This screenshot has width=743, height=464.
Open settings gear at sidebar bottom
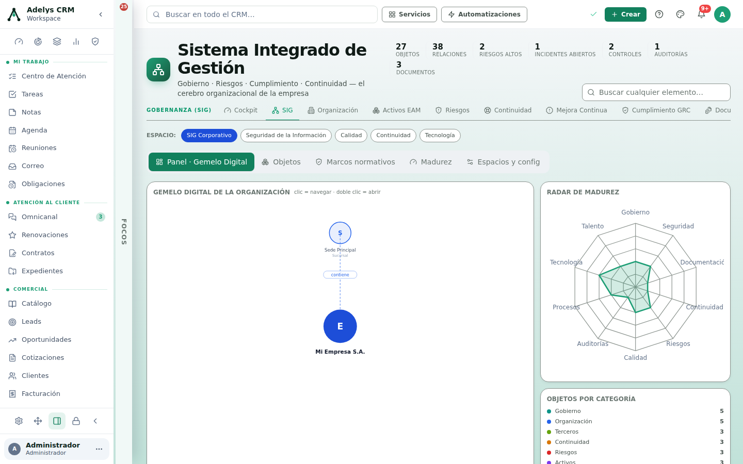[x=19, y=421]
